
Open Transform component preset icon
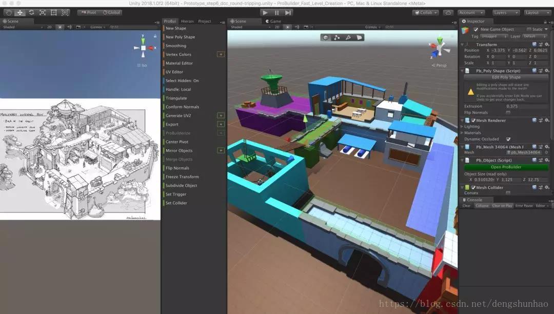[541, 45]
